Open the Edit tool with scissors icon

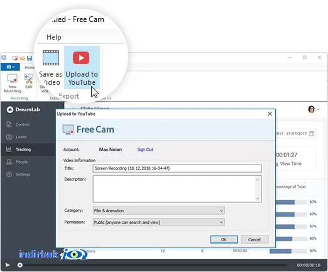click(29, 81)
